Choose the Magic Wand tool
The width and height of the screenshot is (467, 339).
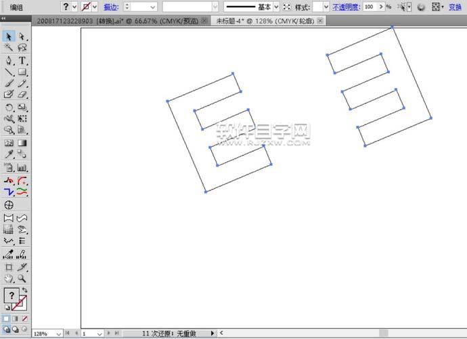9,47
